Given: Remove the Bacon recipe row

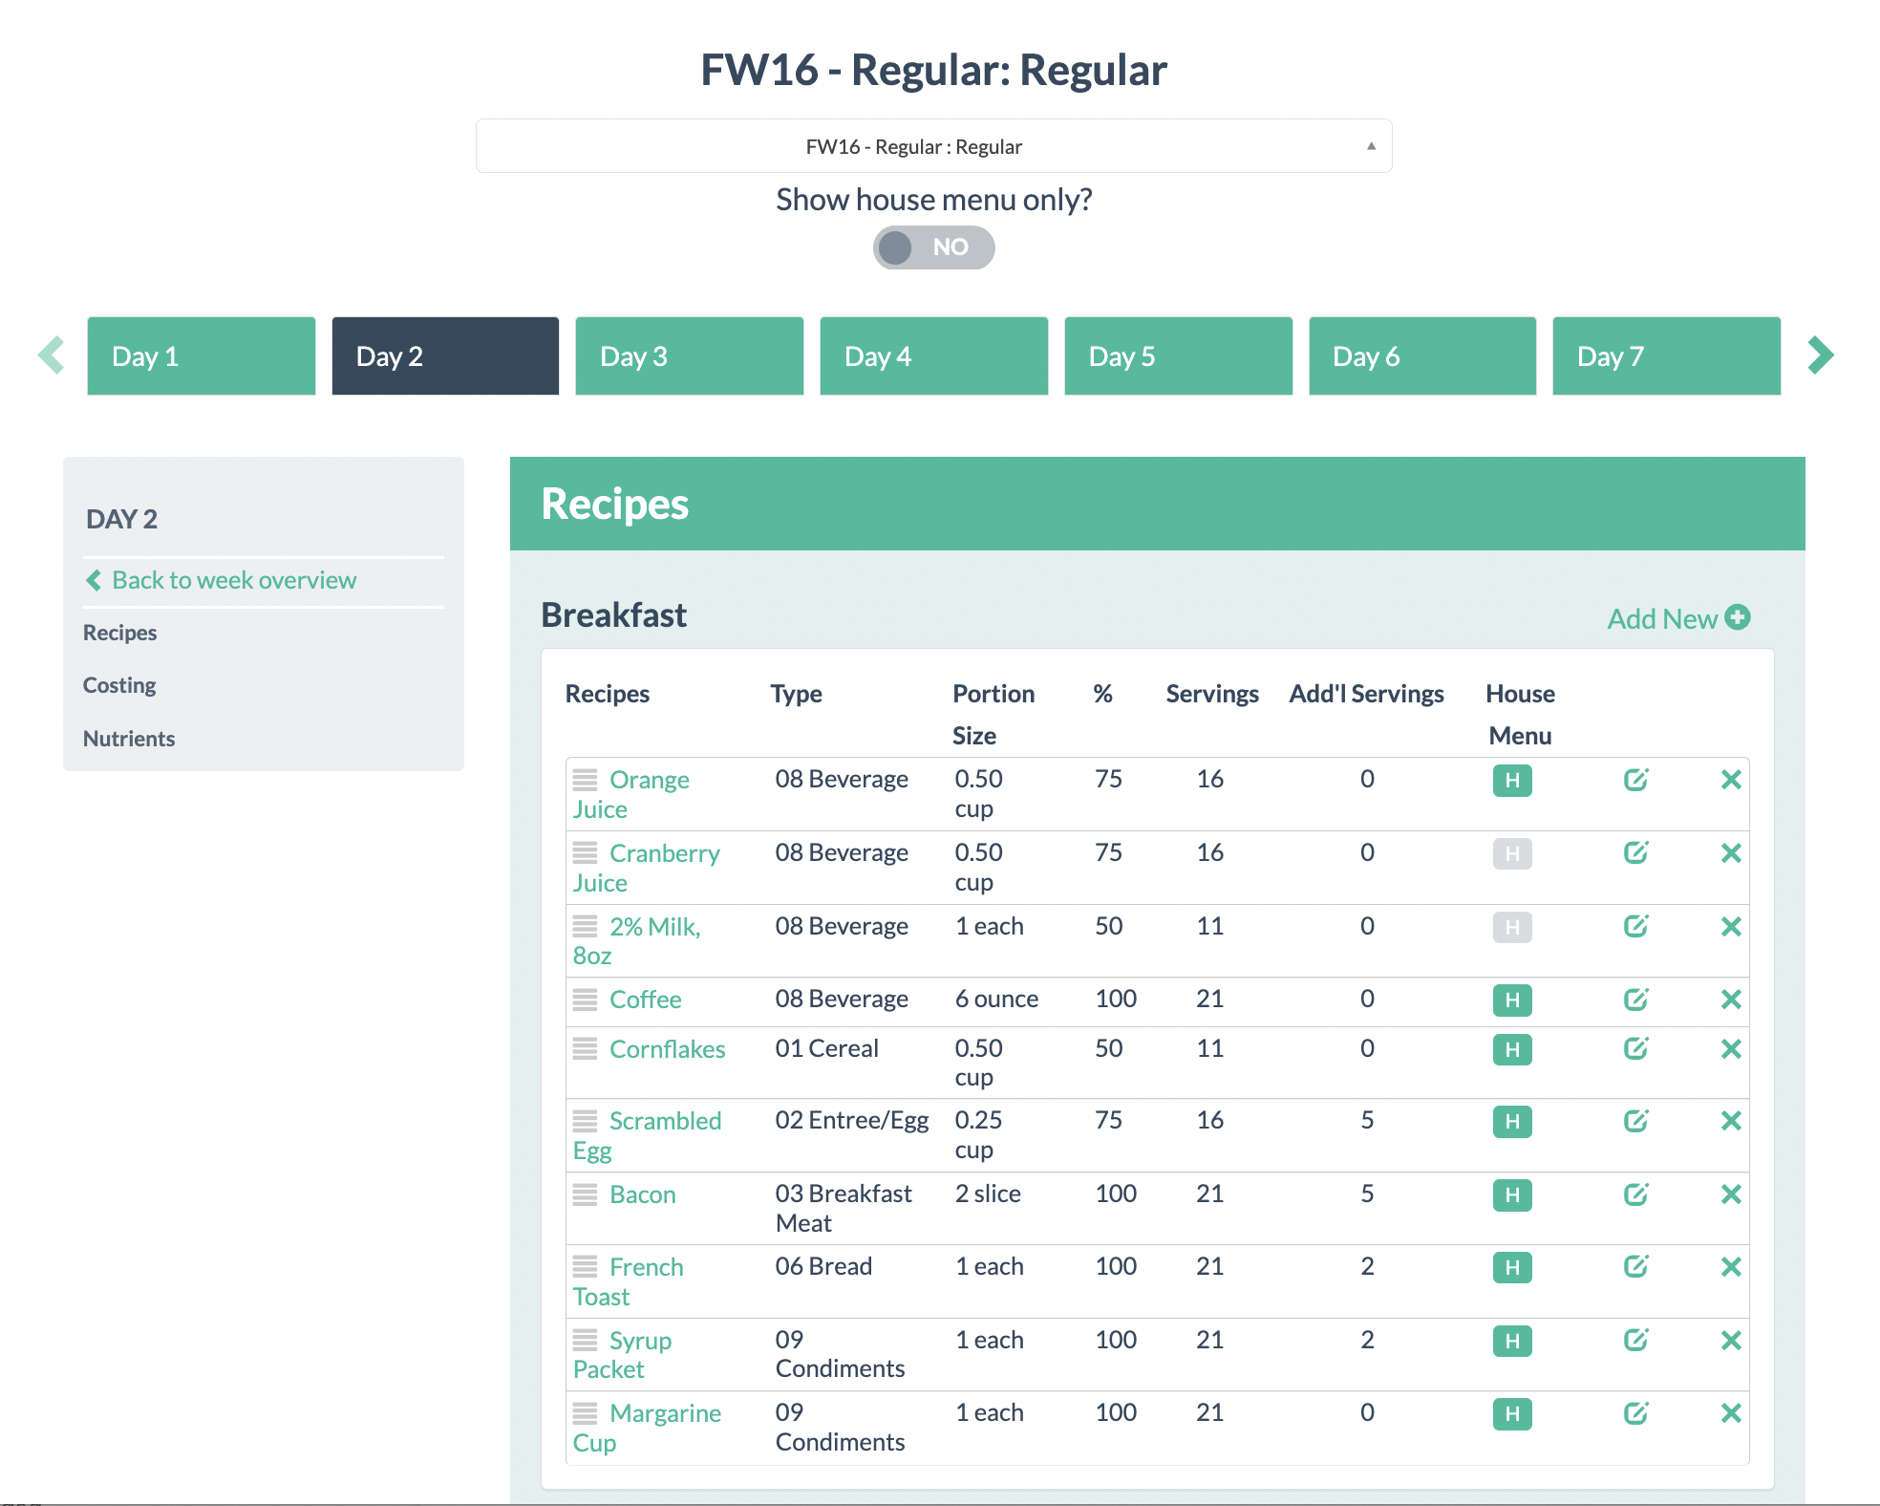Looking at the screenshot, I should pyautogui.click(x=1730, y=1194).
